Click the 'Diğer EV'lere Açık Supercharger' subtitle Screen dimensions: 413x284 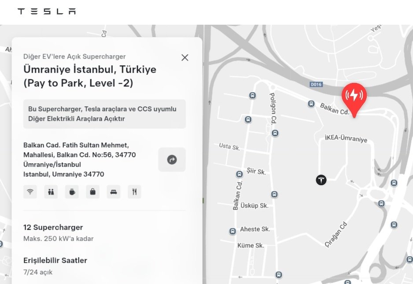74,56
